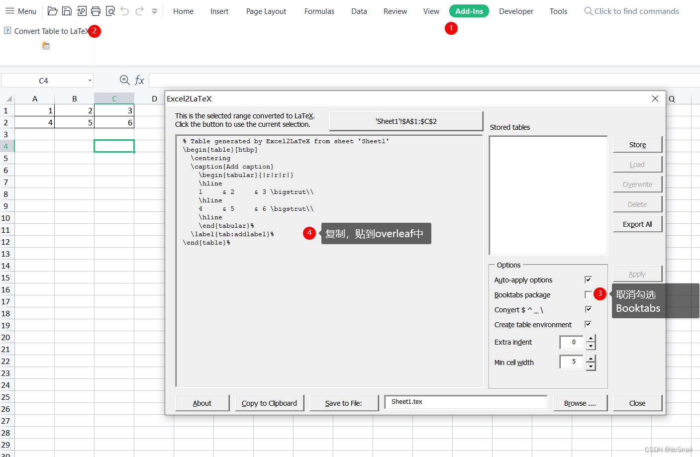The image size is (700, 457).
Task: Open the Tools tab
Action: 558,11
